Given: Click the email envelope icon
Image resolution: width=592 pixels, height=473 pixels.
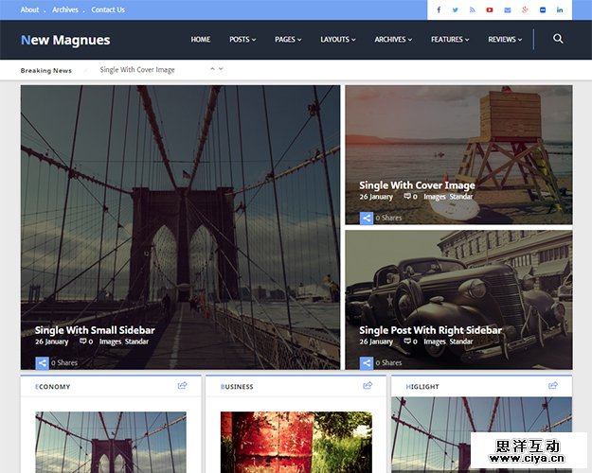Looking at the screenshot, I should (507, 9).
